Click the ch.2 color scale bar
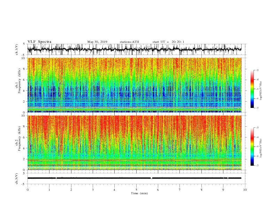Viewport: 276px width, 213px height. click(x=252, y=147)
